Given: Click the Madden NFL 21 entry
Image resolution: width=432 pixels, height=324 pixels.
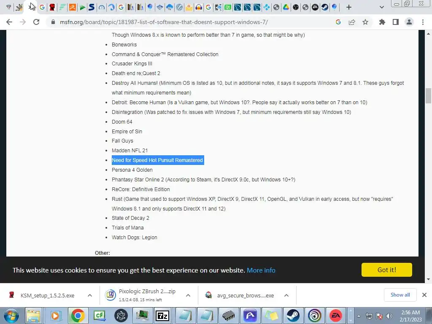Looking at the screenshot, I should [130, 151].
